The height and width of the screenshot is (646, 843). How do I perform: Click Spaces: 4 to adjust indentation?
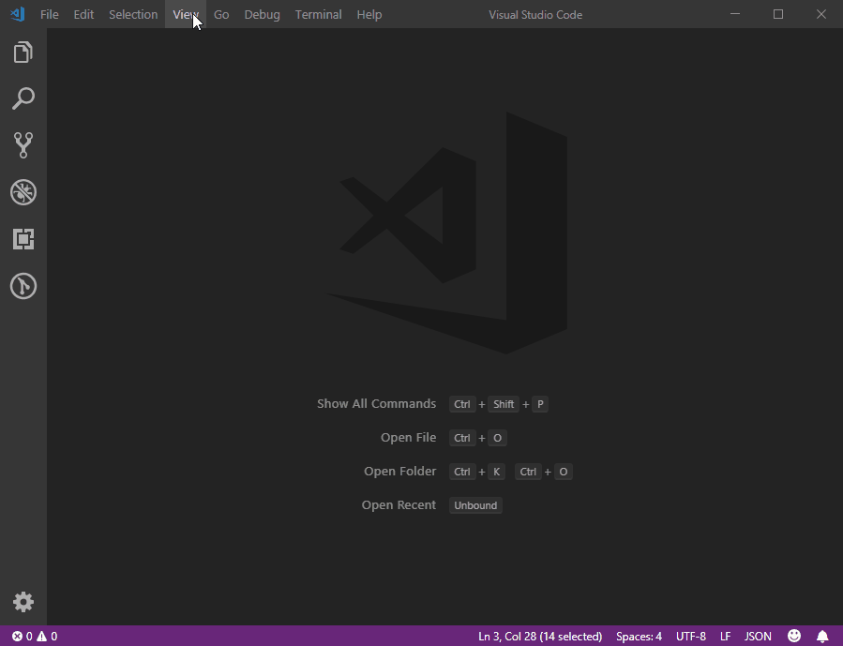[639, 636]
